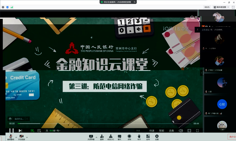This screenshot has height=141, width=236.
Task: Select the hand-holding-fruit avatar participant
Action: 219,61
